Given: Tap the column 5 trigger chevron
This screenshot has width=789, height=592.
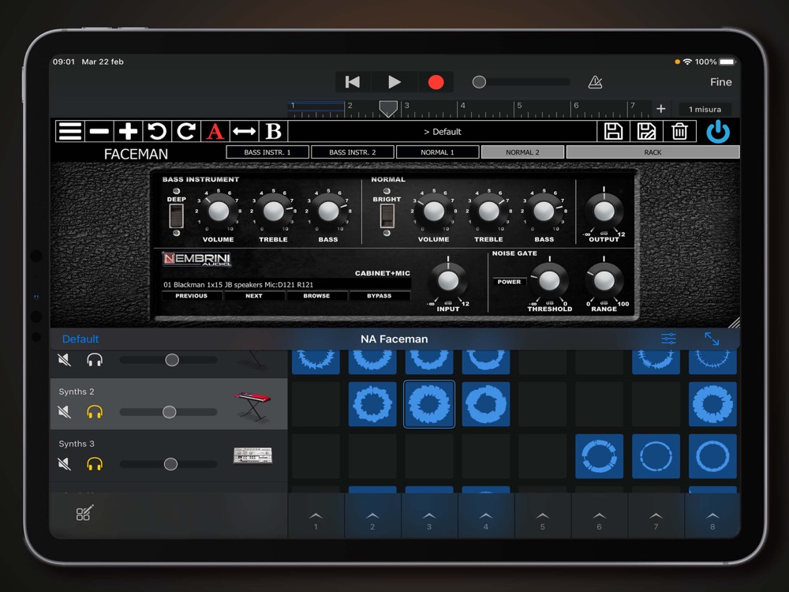Looking at the screenshot, I should (543, 517).
